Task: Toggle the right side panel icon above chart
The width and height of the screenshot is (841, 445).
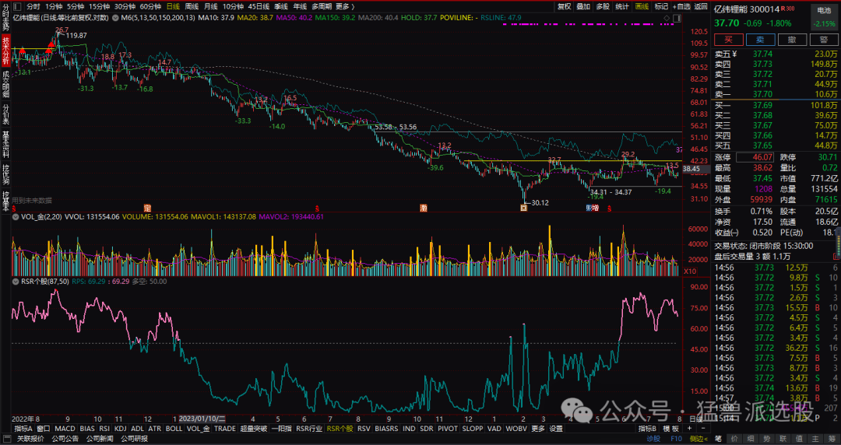Action: [677, 18]
